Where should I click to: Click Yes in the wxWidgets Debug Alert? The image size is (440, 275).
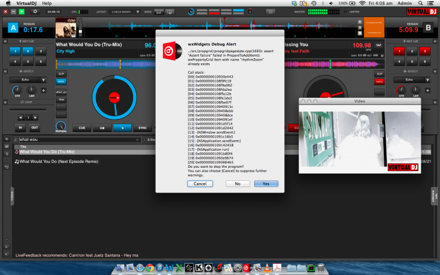pos(266,184)
